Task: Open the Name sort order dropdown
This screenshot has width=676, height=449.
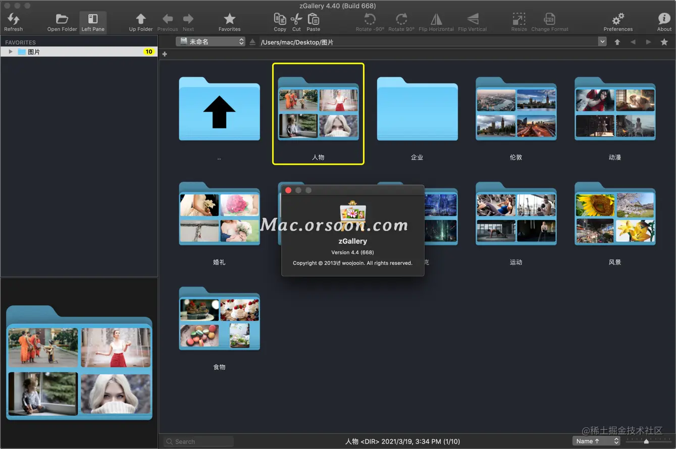Action: tap(596, 441)
